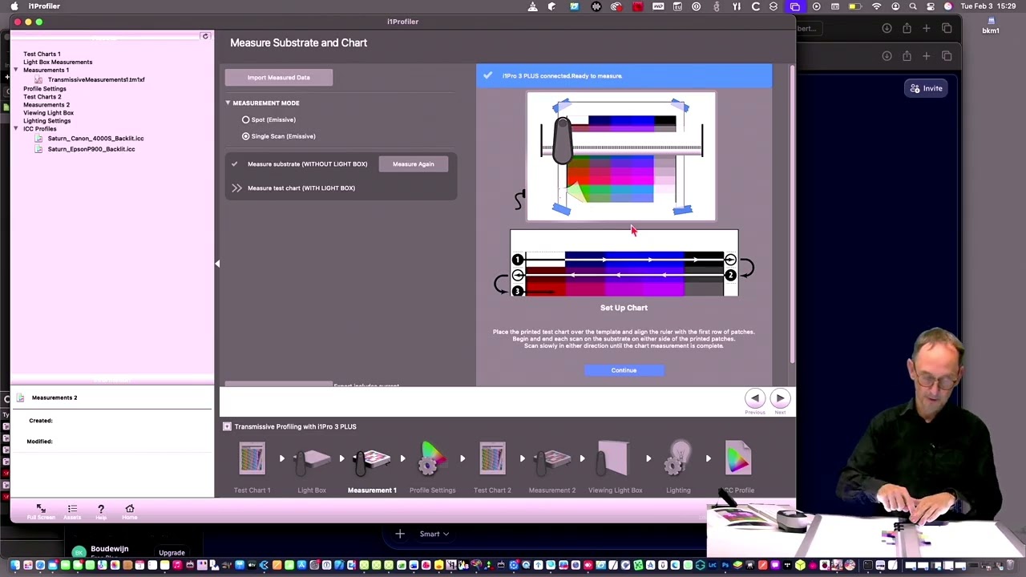Open Spotlight search in the menu bar

click(x=913, y=6)
